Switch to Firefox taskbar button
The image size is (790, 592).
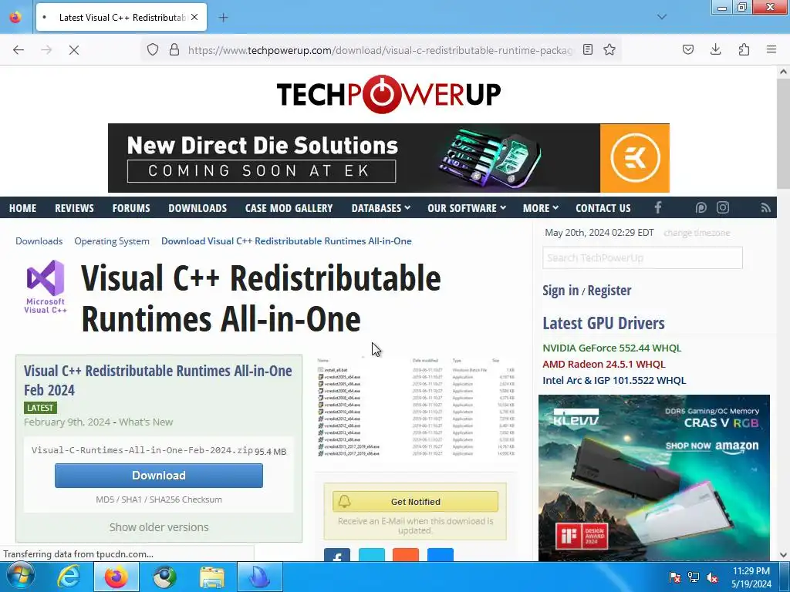(x=116, y=577)
